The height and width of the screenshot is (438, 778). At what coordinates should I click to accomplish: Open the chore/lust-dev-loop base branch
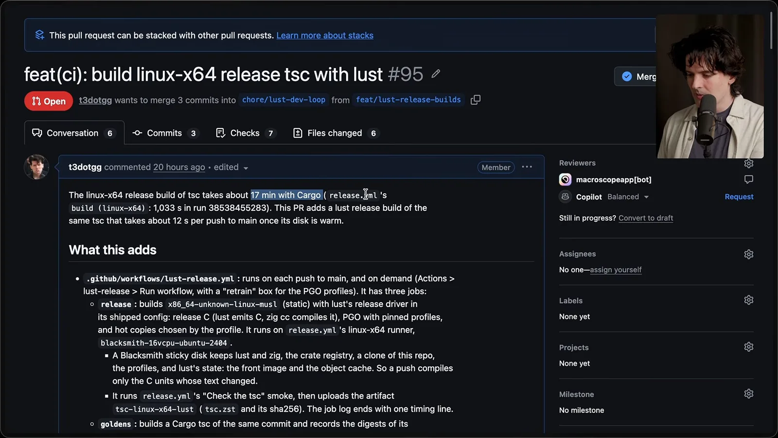283,100
